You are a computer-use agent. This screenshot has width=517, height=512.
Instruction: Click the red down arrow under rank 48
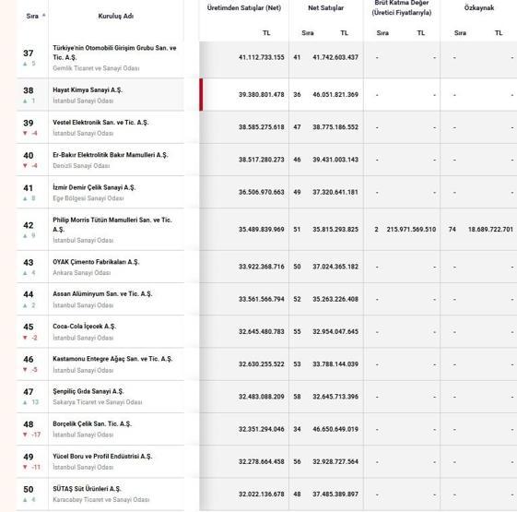tap(25, 435)
